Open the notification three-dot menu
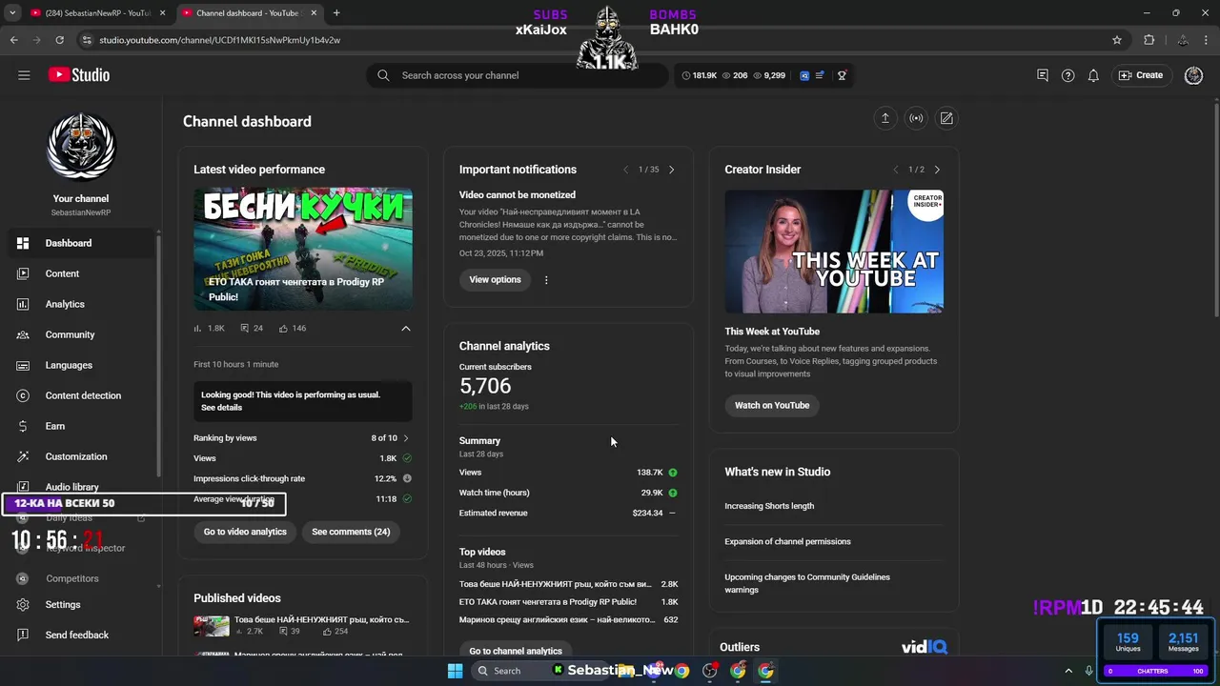 (546, 280)
